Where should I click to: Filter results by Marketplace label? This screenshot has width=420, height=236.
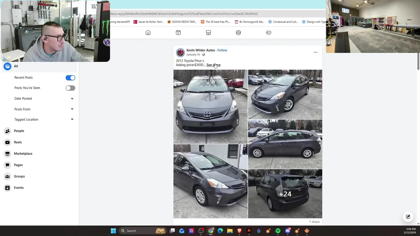pos(23,153)
